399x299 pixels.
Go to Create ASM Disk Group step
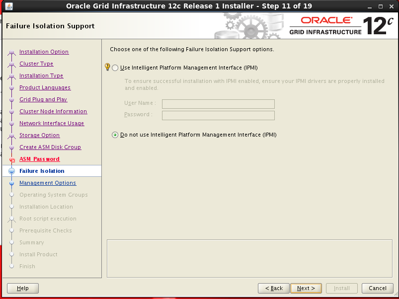[x=50, y=147]
